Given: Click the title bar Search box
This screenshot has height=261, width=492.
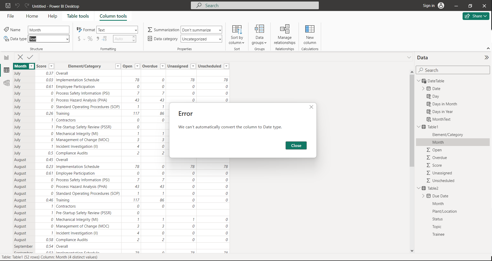Looking at the screenshot, I should click(255, 5).
